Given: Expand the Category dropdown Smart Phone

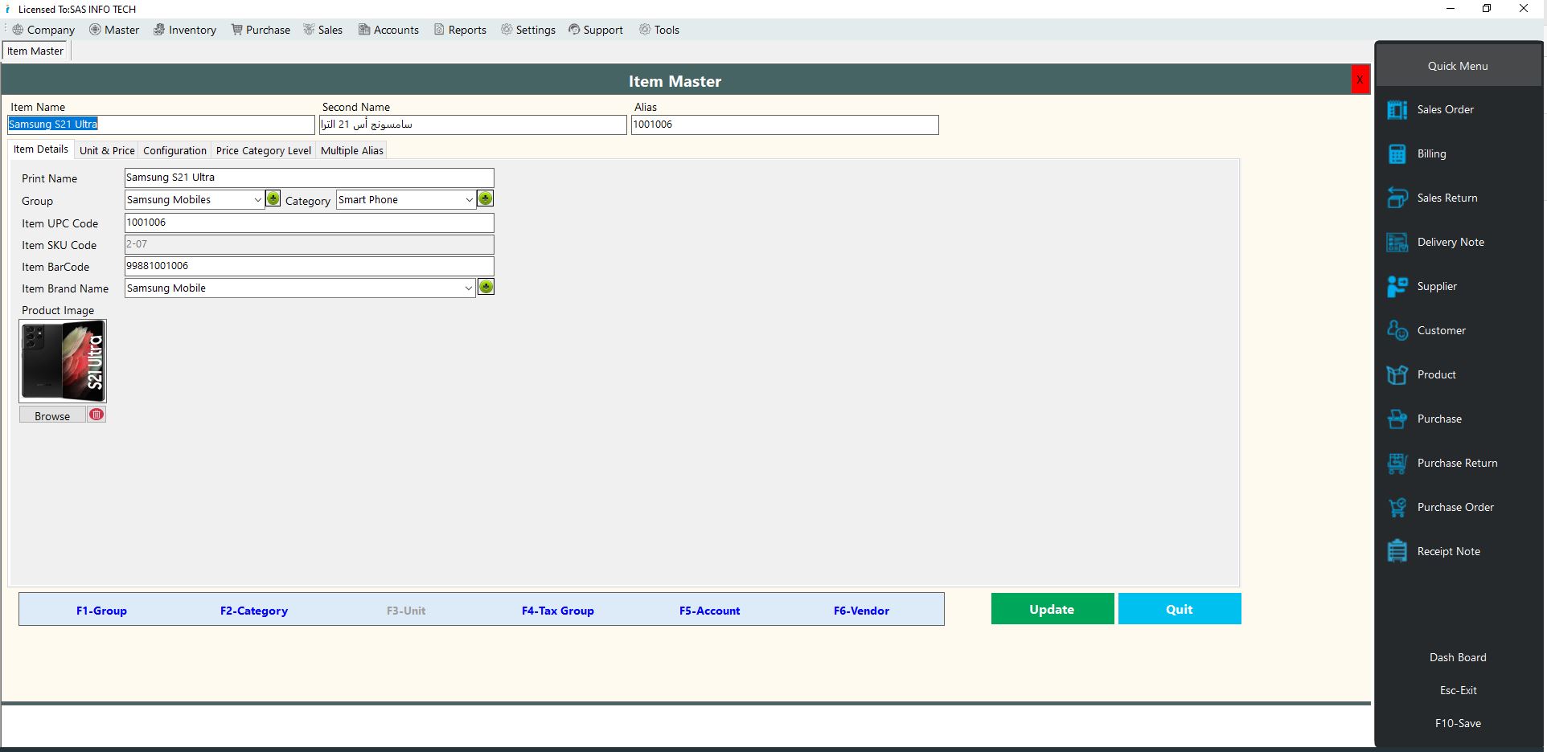Looking at the screenshot, I should [x=469, y=200].
